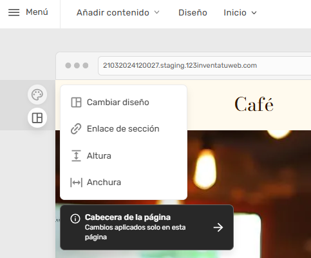Click the layout grid icon in sidebar
Image resolution: width=311 pixels, height=258 pixels.
pyautogui.click(x=37, y=118)
